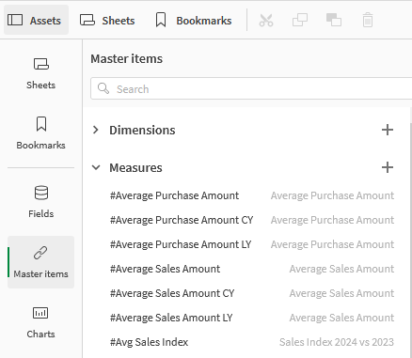Select Master items side tab
Image resolution: width=412 pixels, height=358 pixels.
(41, 262)
